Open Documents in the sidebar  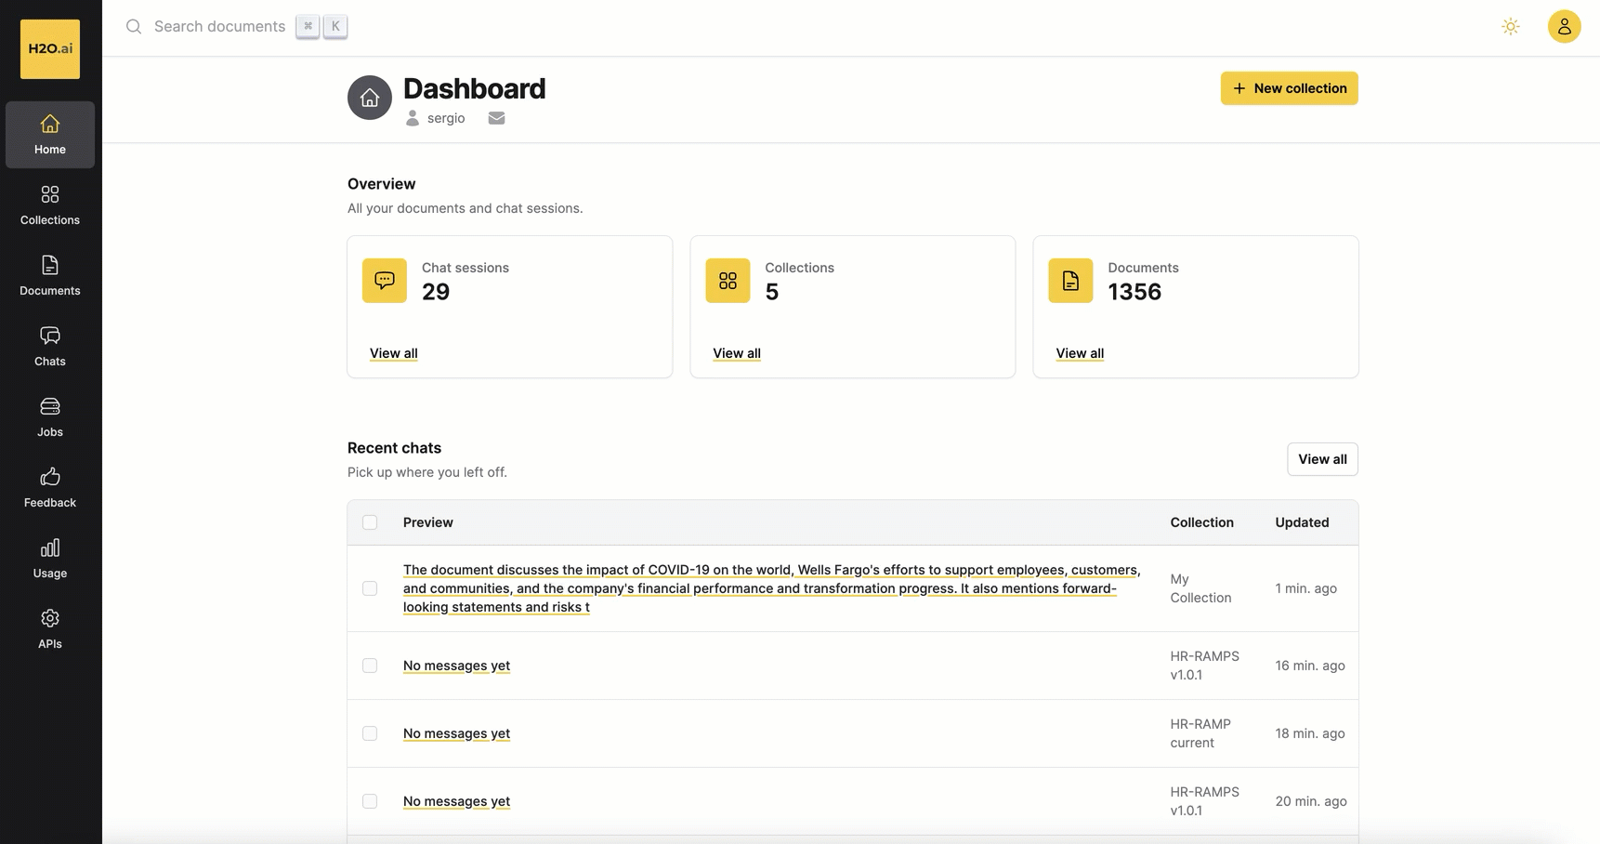pyautogui.click(x=50, y=276)
